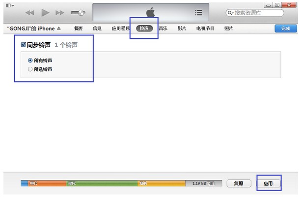Image resolution: width=303 pixels, height=200 pixels.
Task: Minimize the iTunes window
Action: [269, 5]
